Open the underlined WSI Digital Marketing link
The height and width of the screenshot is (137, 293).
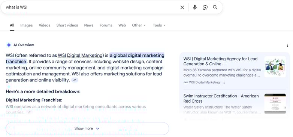point(80,55)
